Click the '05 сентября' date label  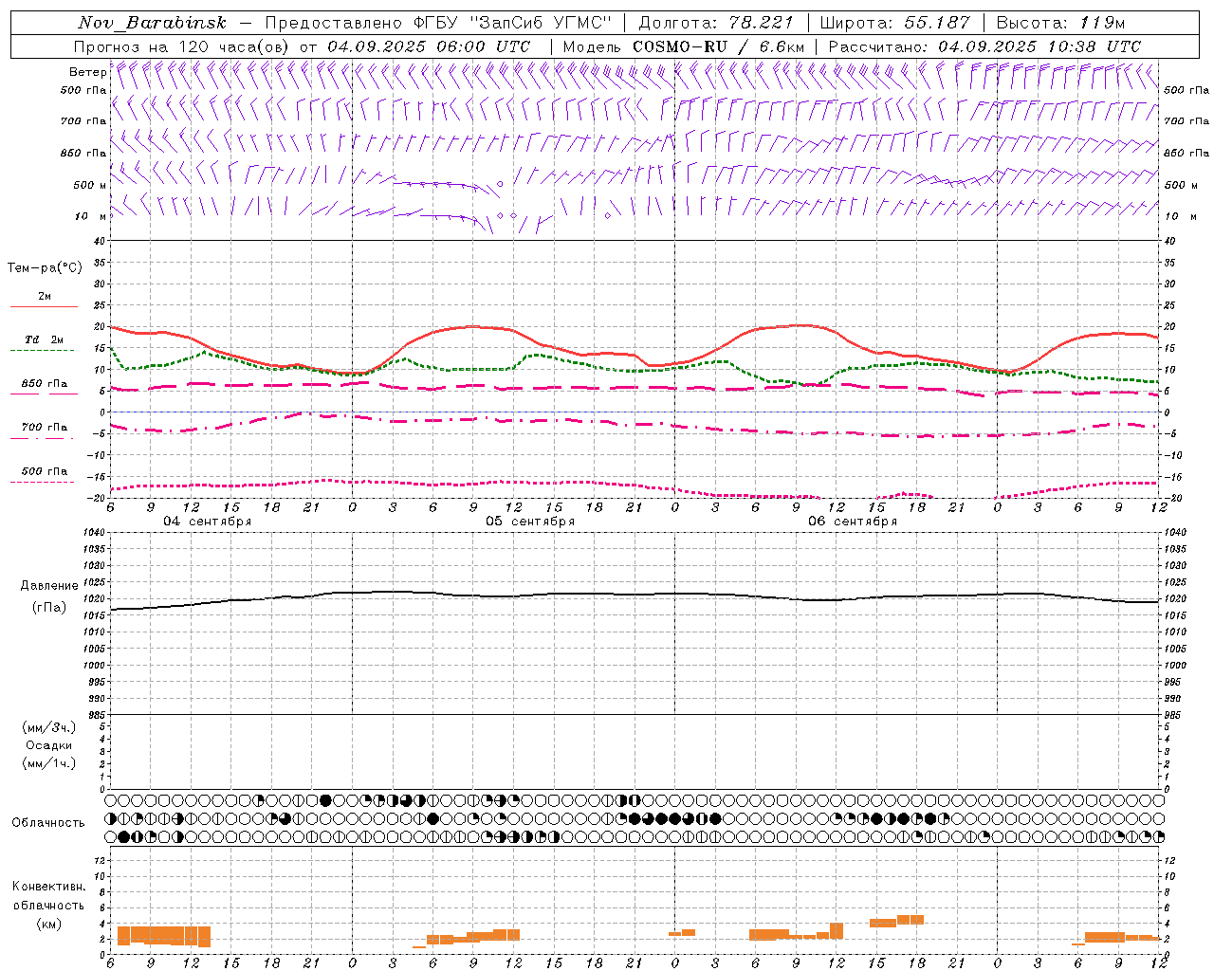click(530, 522)
